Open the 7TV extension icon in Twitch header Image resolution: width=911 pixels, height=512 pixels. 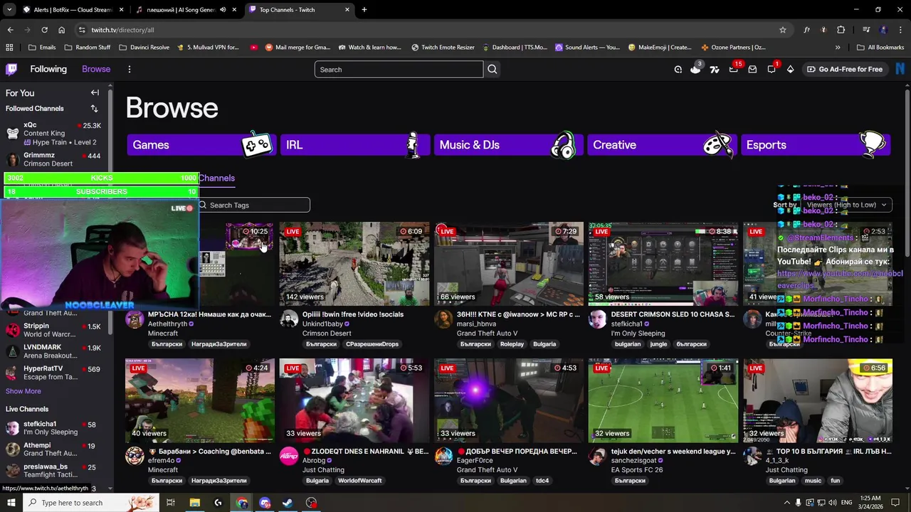click(715, 69)
